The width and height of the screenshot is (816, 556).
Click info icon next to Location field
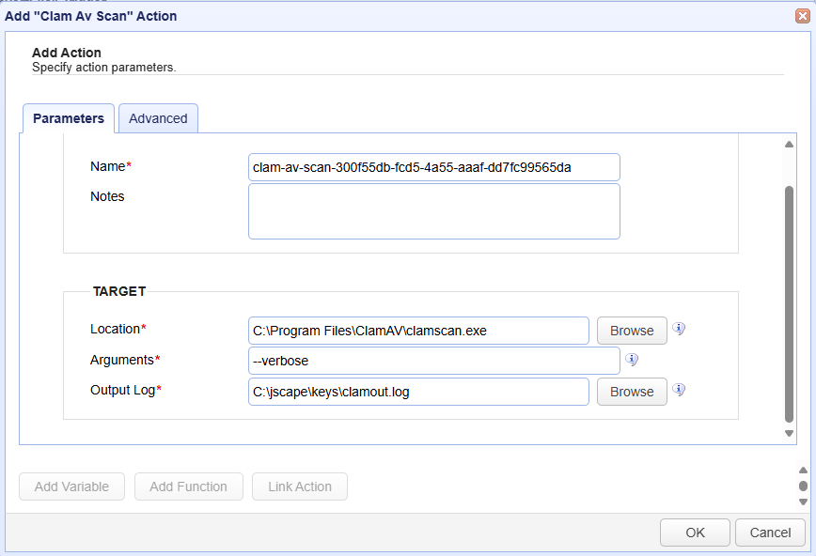[679, 329]
